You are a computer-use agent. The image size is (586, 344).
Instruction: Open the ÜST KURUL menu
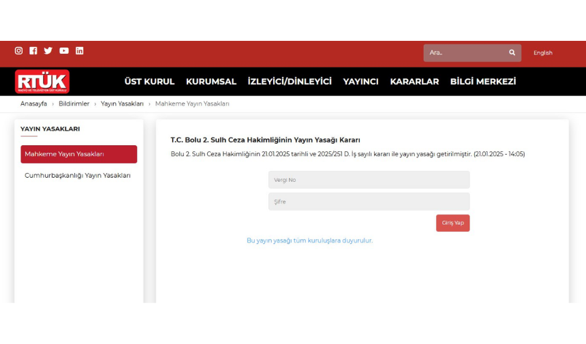tap(149, 82)
